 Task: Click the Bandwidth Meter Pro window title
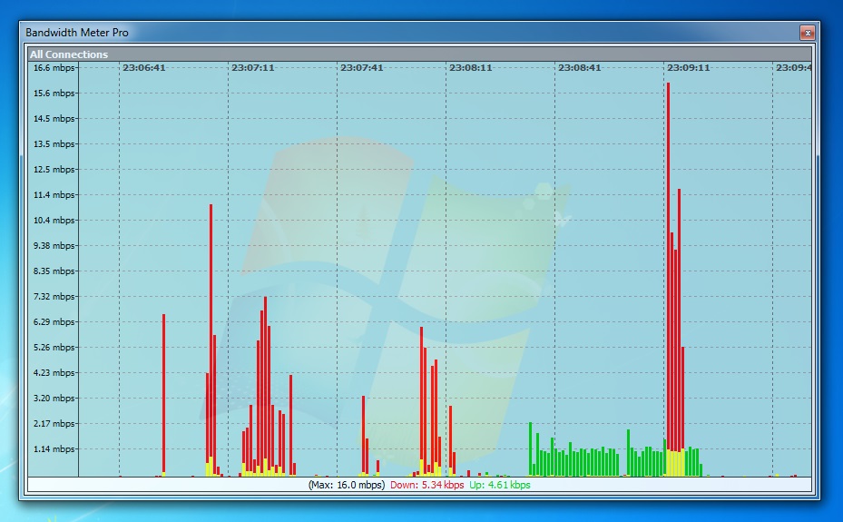click(x=77, y=33)
